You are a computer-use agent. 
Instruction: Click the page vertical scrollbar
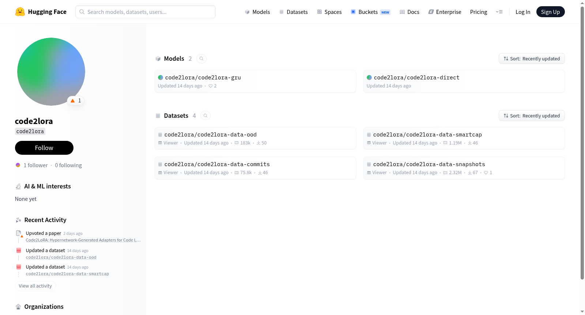[582, 143]
